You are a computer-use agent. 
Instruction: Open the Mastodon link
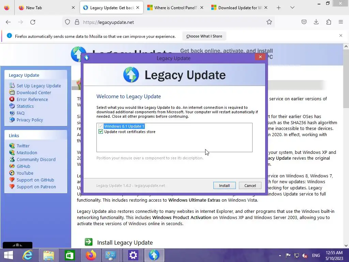27,152
